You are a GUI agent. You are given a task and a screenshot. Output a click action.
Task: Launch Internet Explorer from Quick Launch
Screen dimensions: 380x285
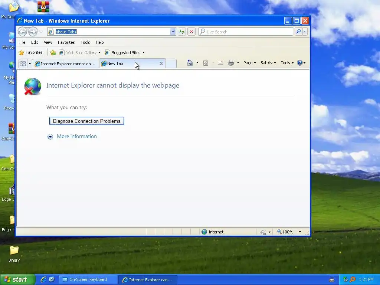[43, 279]
